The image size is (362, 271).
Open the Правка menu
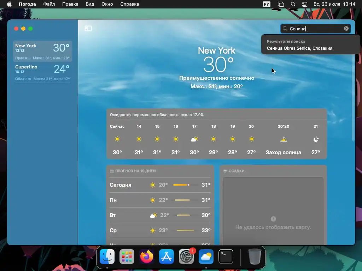coord(70,4)
